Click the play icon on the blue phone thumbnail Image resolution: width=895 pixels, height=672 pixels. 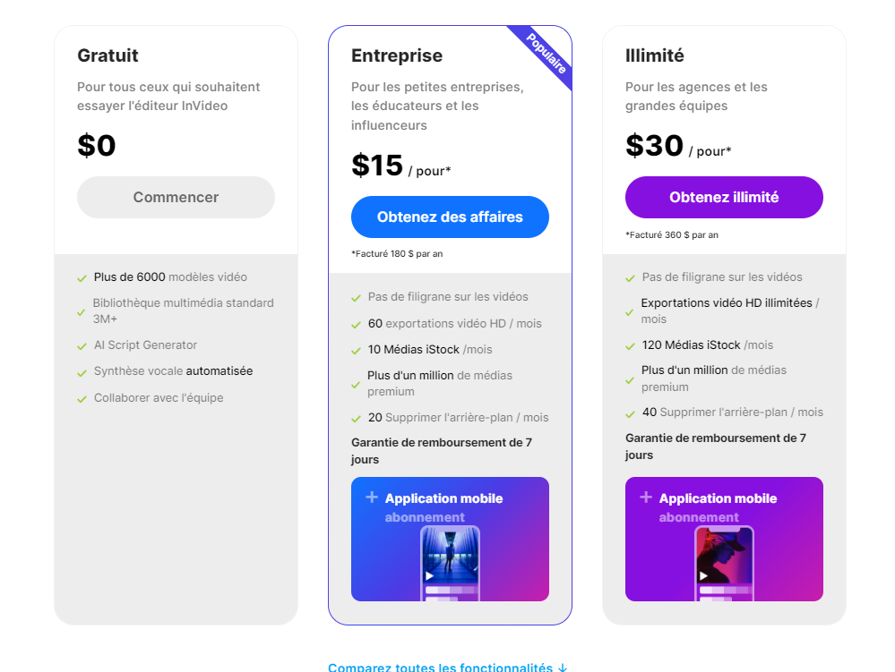(x=429, y=575)
